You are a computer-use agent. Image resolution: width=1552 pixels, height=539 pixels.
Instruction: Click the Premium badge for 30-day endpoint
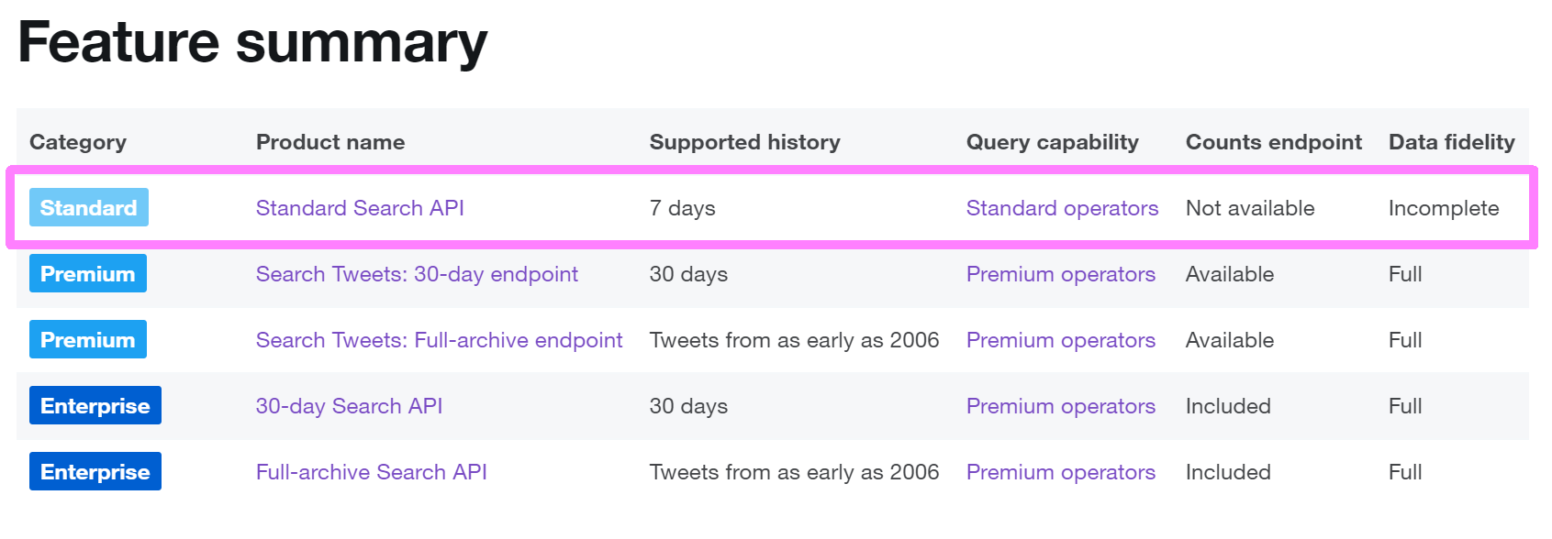pos(88,273)
